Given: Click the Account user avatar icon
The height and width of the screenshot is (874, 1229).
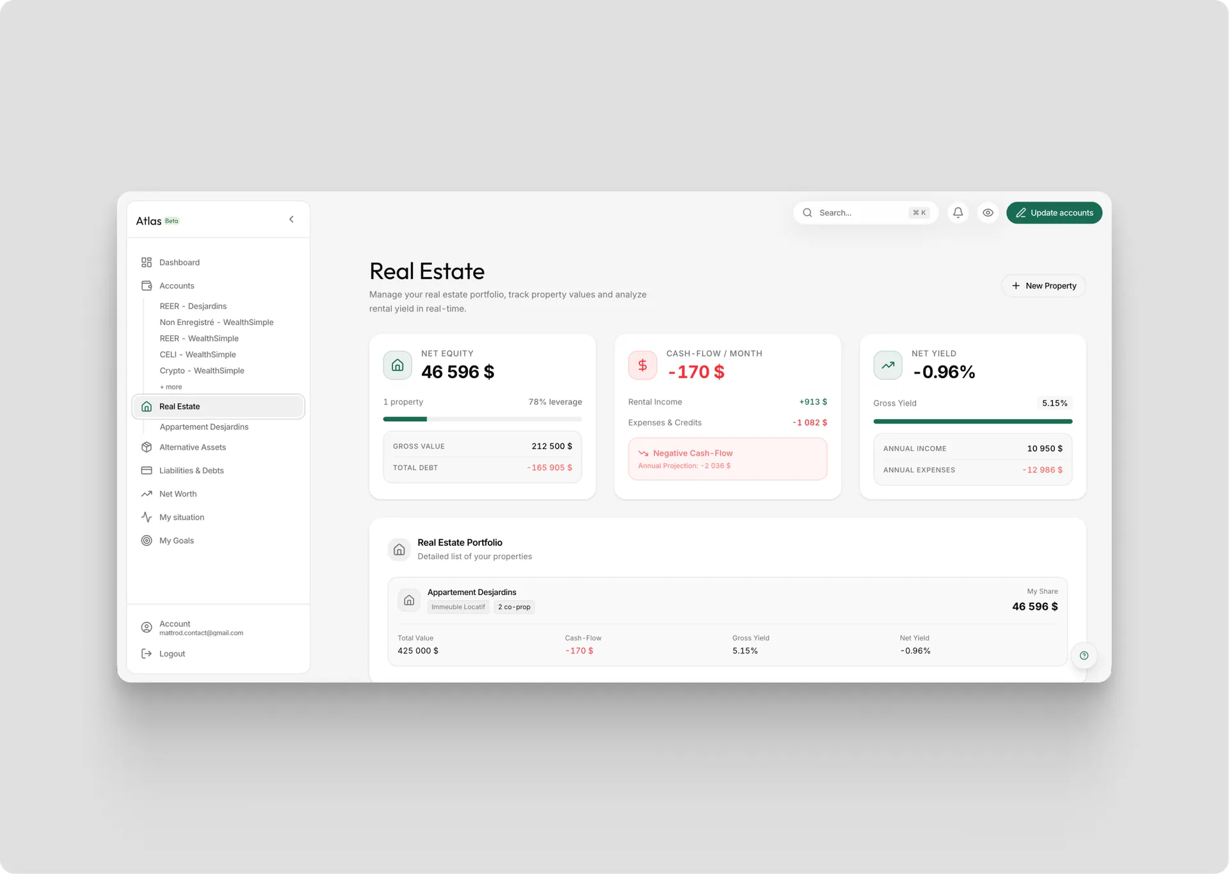Looking at the screenshot, I should tap(147, 628).
